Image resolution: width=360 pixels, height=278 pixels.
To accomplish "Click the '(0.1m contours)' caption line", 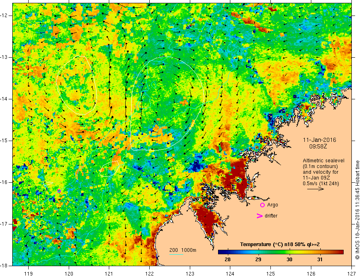I will click(320, 166).
